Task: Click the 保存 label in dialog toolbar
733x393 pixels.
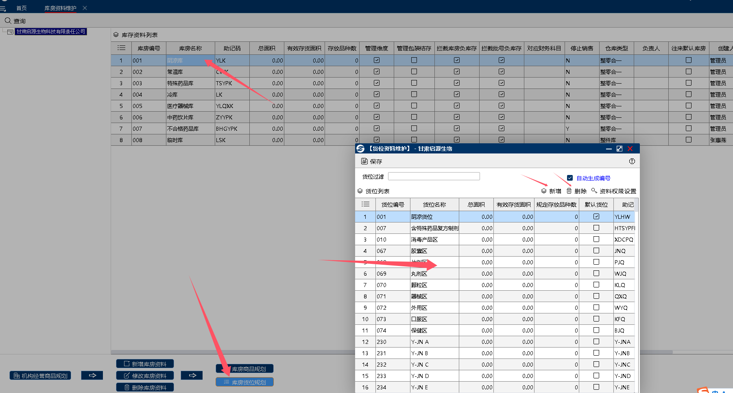Action: [376, 162]
